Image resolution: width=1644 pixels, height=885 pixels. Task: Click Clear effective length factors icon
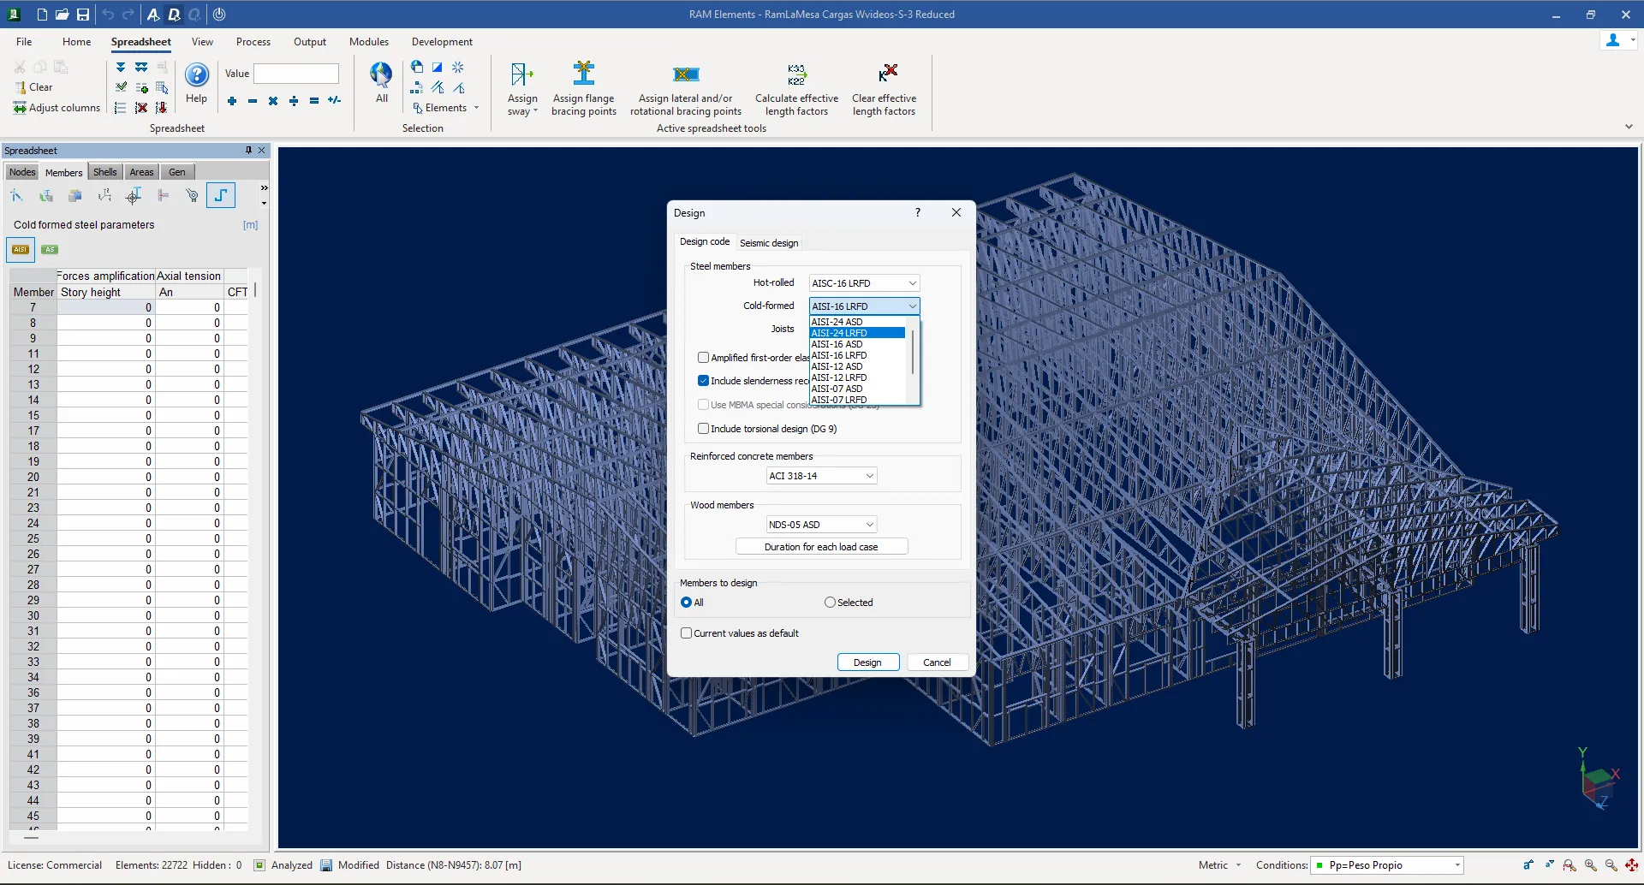coord(887,74)
